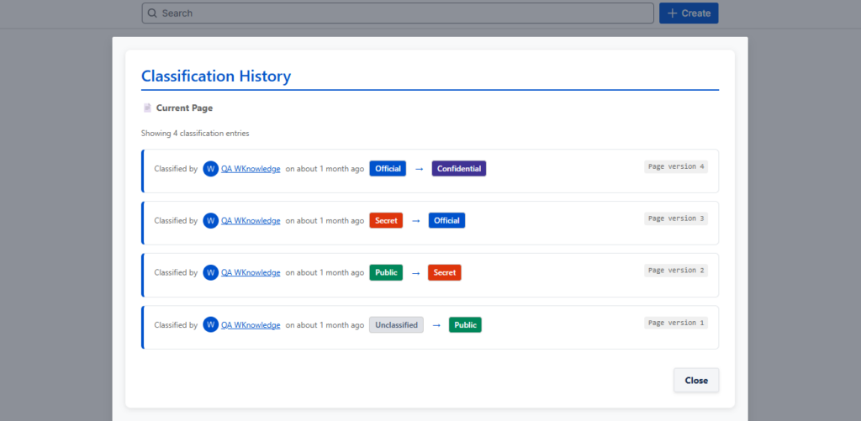Select the purple Confidential badge

tap(459, 169)
